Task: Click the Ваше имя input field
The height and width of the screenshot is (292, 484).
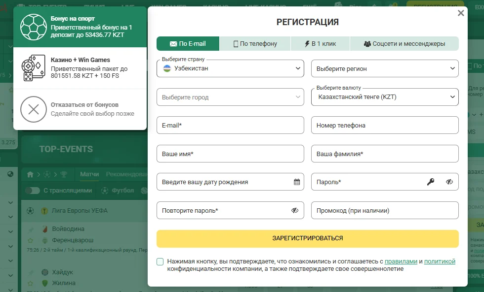Action: [x=230, y=154]
